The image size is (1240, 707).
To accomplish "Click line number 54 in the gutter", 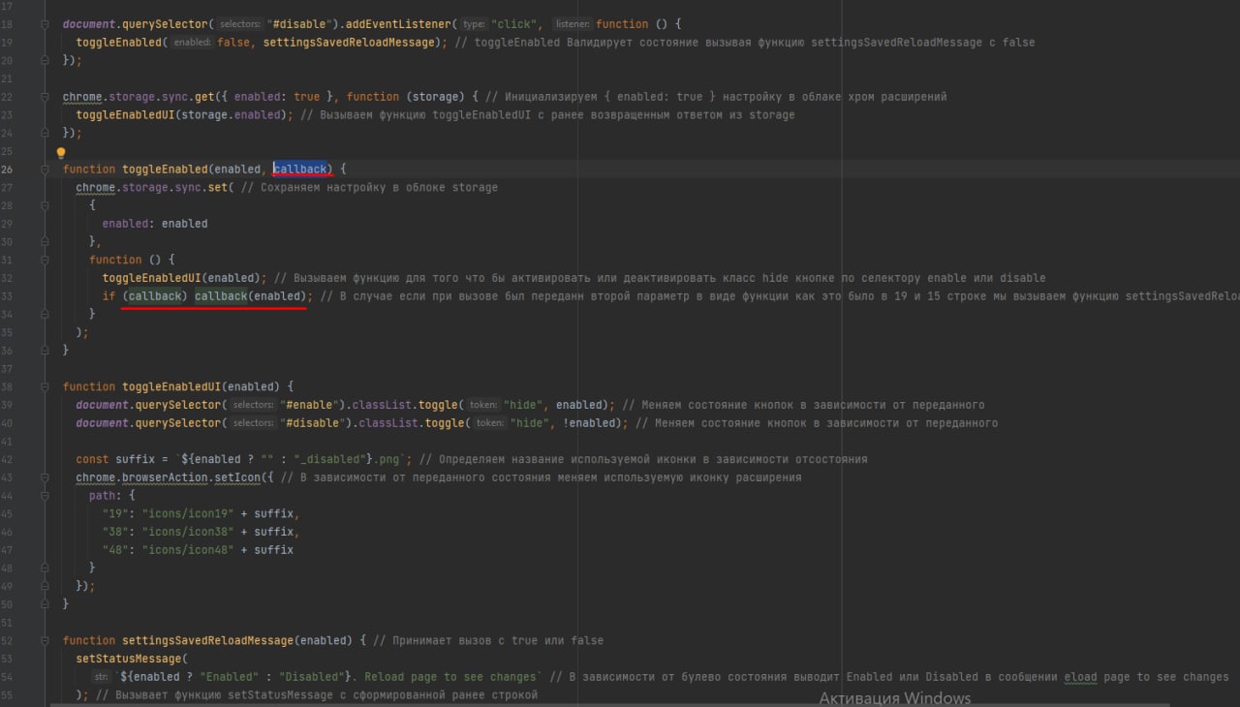I will point(8,677).
